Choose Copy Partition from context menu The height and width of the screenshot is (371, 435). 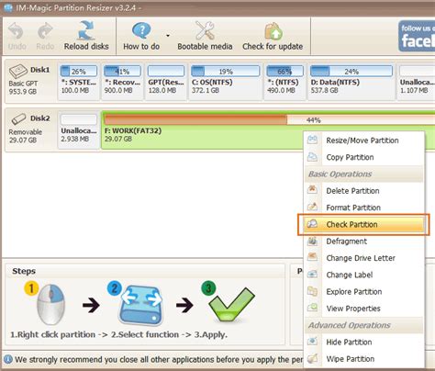pyautogui.click(x=364, y=157)
